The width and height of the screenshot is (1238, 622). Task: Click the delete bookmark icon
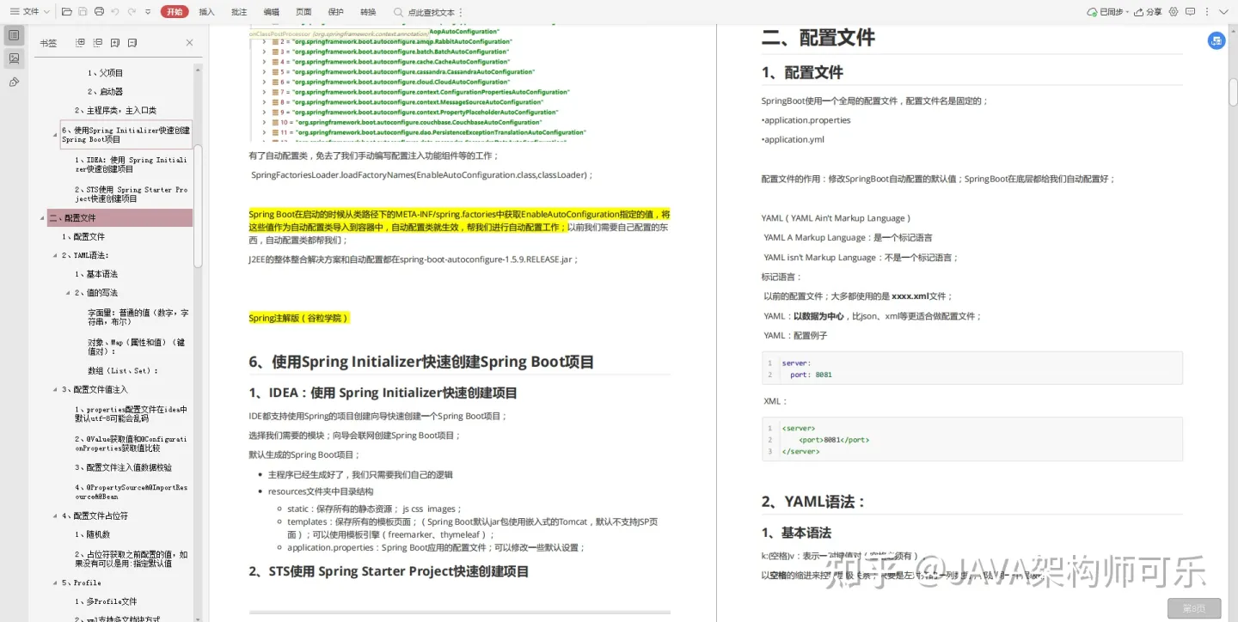point(132,42)
